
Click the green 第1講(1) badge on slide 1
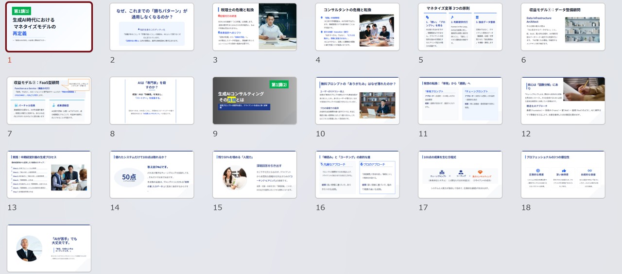click(21, 11)
